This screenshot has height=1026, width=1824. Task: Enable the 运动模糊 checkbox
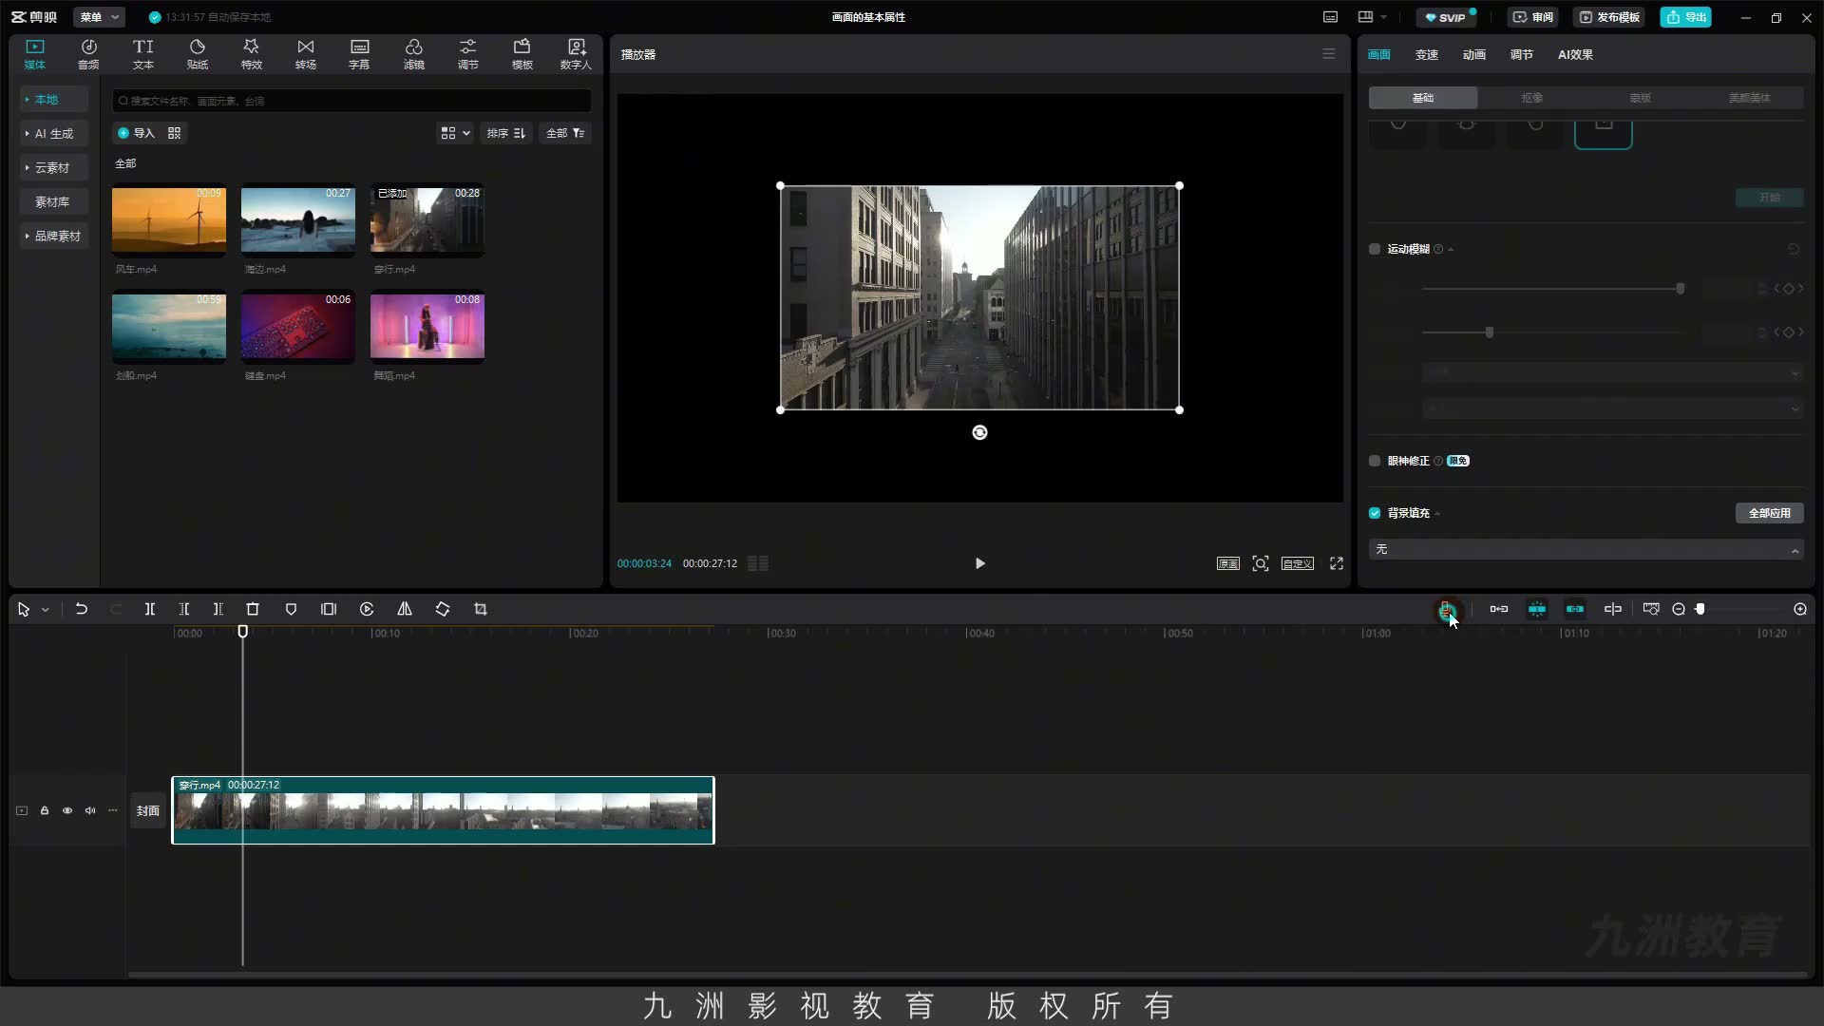click(x=1375, y=249)
